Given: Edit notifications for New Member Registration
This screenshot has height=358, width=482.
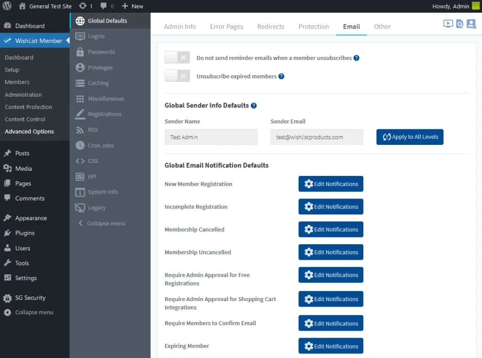Looking at the screenshot, I should point(330,184).
